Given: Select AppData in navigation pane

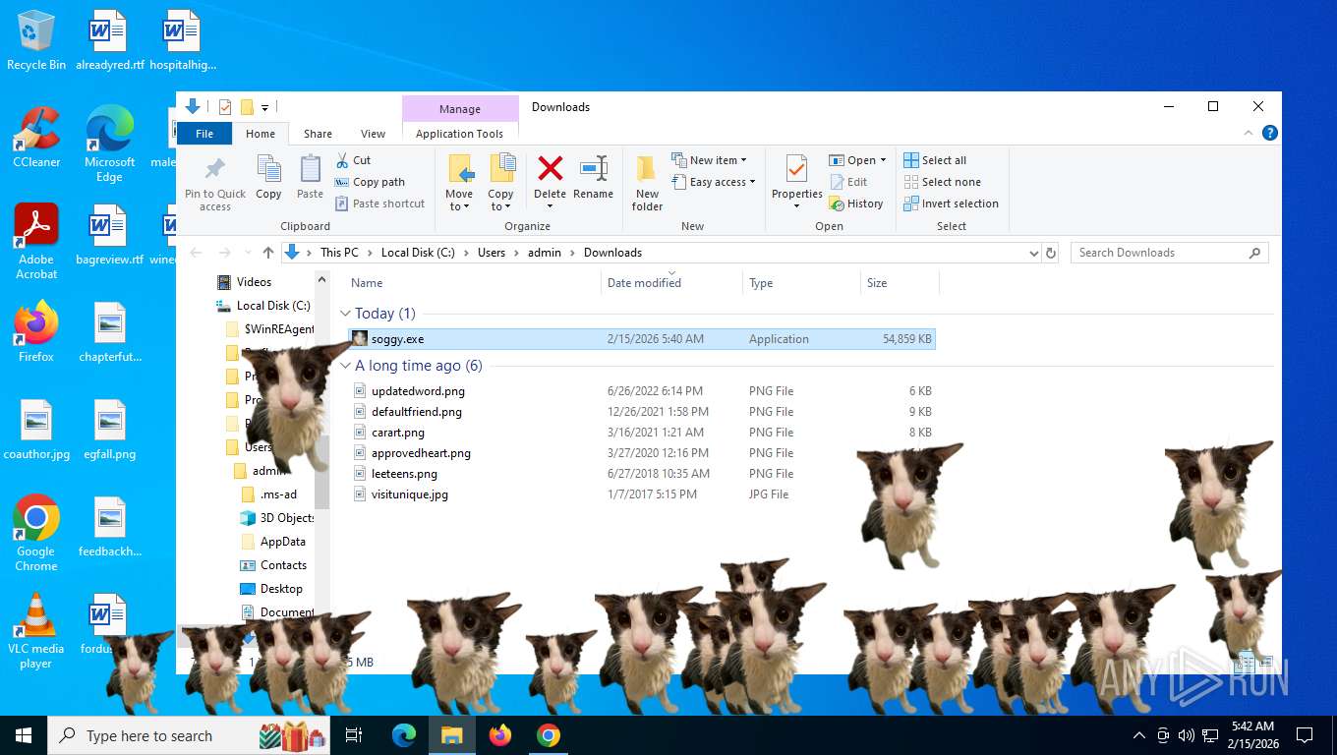Looking at the screenshot, I should (282, 542).
